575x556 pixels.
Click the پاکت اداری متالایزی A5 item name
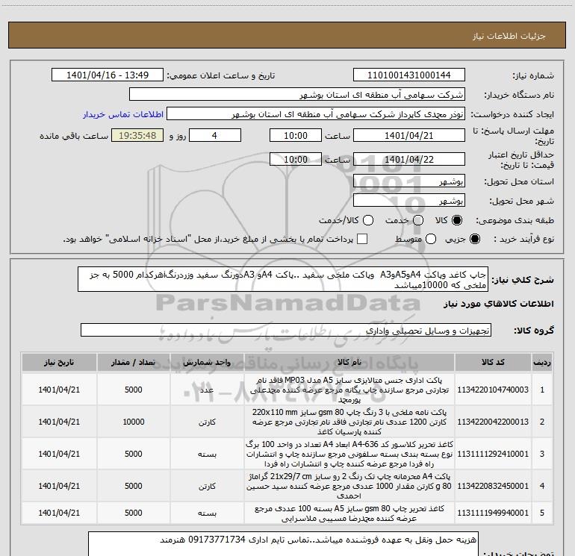(x=349, y=390)
